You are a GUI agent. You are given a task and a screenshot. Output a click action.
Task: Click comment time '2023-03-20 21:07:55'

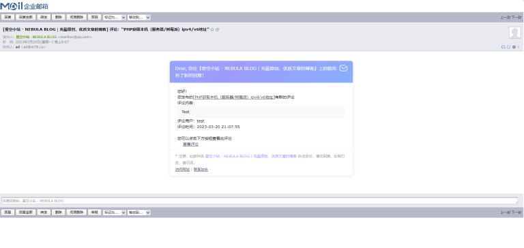[x=218, y=127]
